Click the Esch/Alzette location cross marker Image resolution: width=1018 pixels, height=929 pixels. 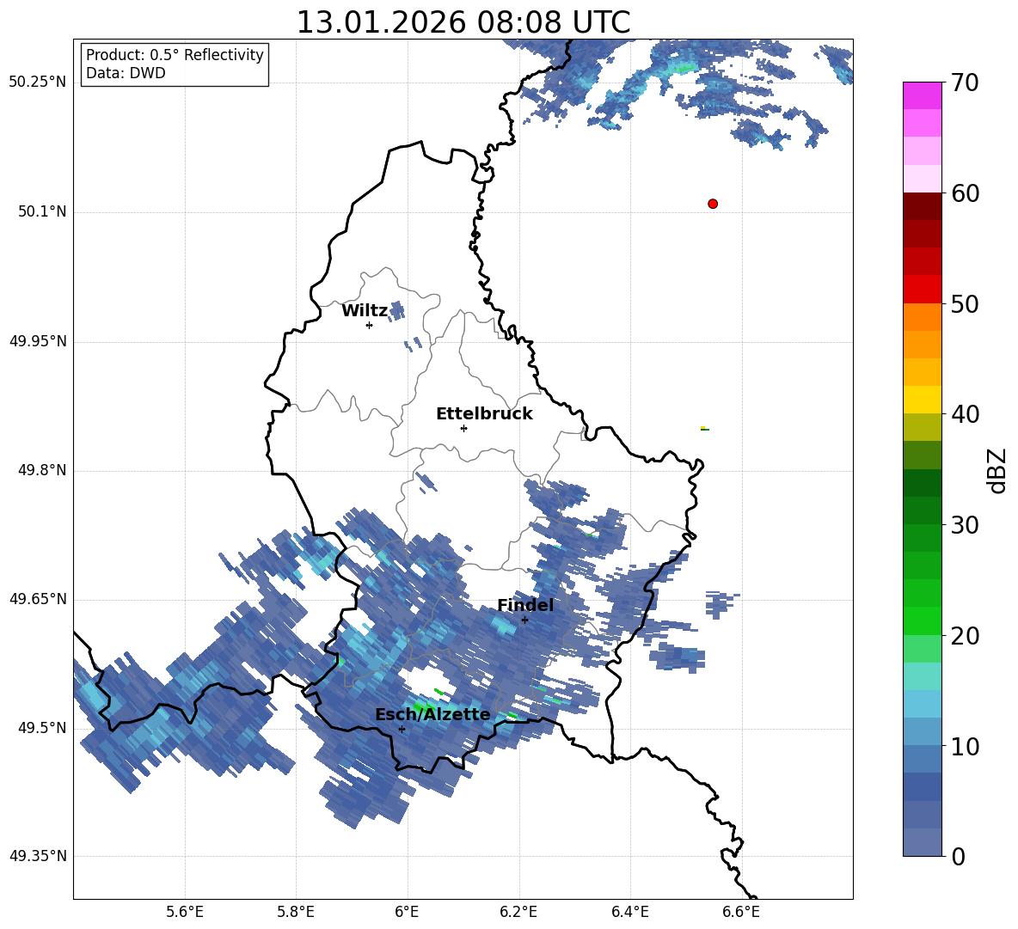coord(402,729)
